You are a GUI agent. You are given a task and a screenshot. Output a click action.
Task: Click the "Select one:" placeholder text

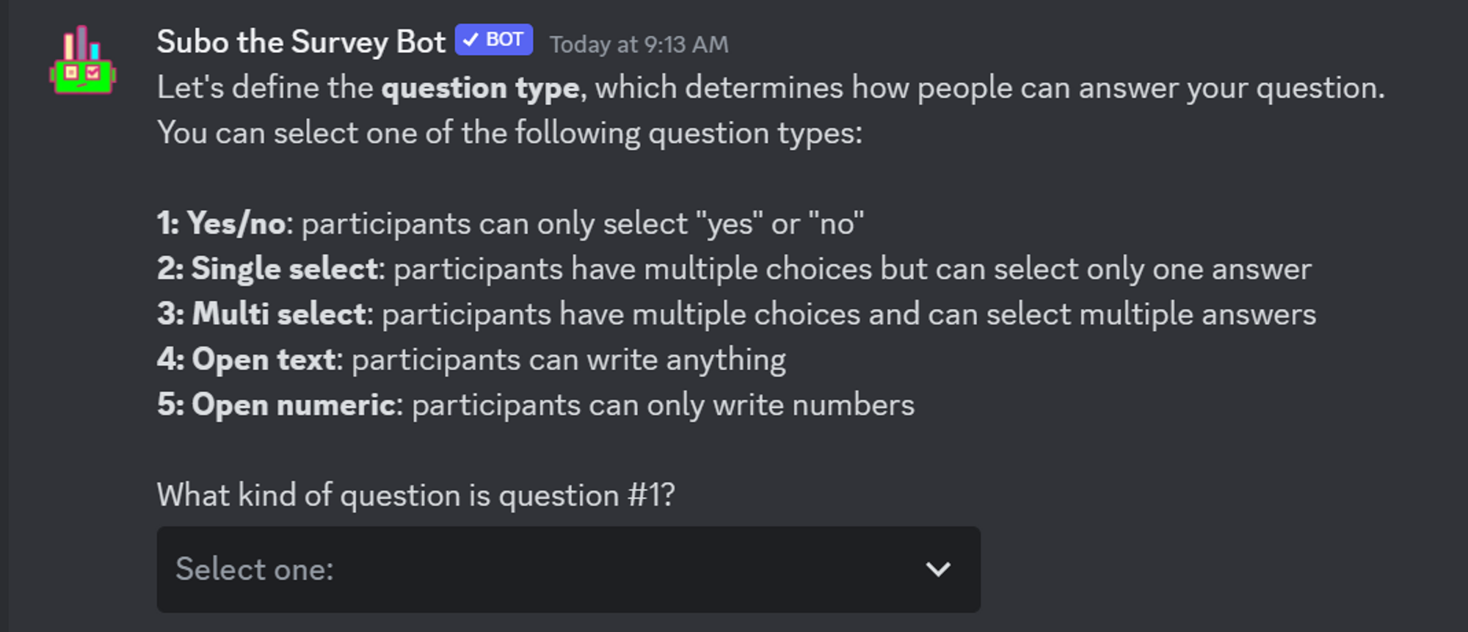click(x=255, y=570)
